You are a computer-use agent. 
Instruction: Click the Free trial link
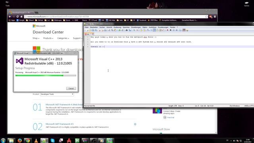click(171, 118)
